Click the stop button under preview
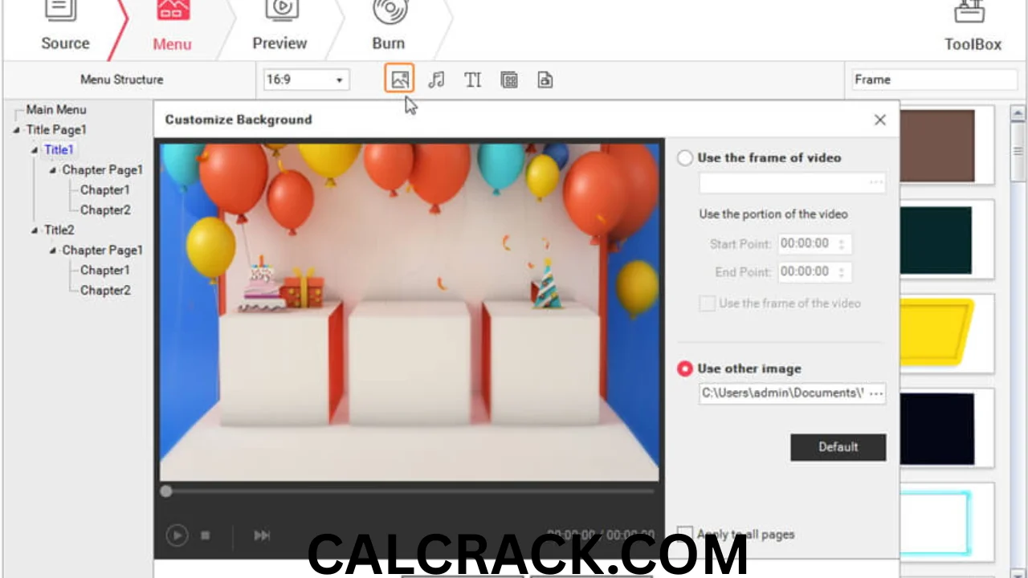This screenshot has height=578, width=1028. 206,535
